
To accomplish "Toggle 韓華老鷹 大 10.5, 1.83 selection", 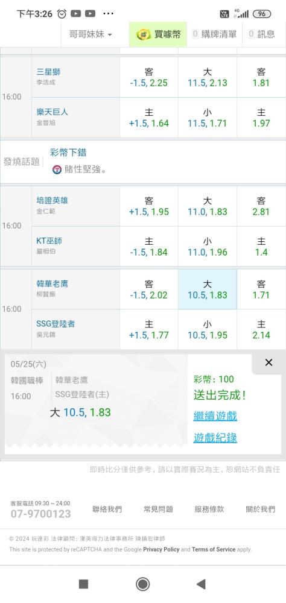I will tap(208, 289).
